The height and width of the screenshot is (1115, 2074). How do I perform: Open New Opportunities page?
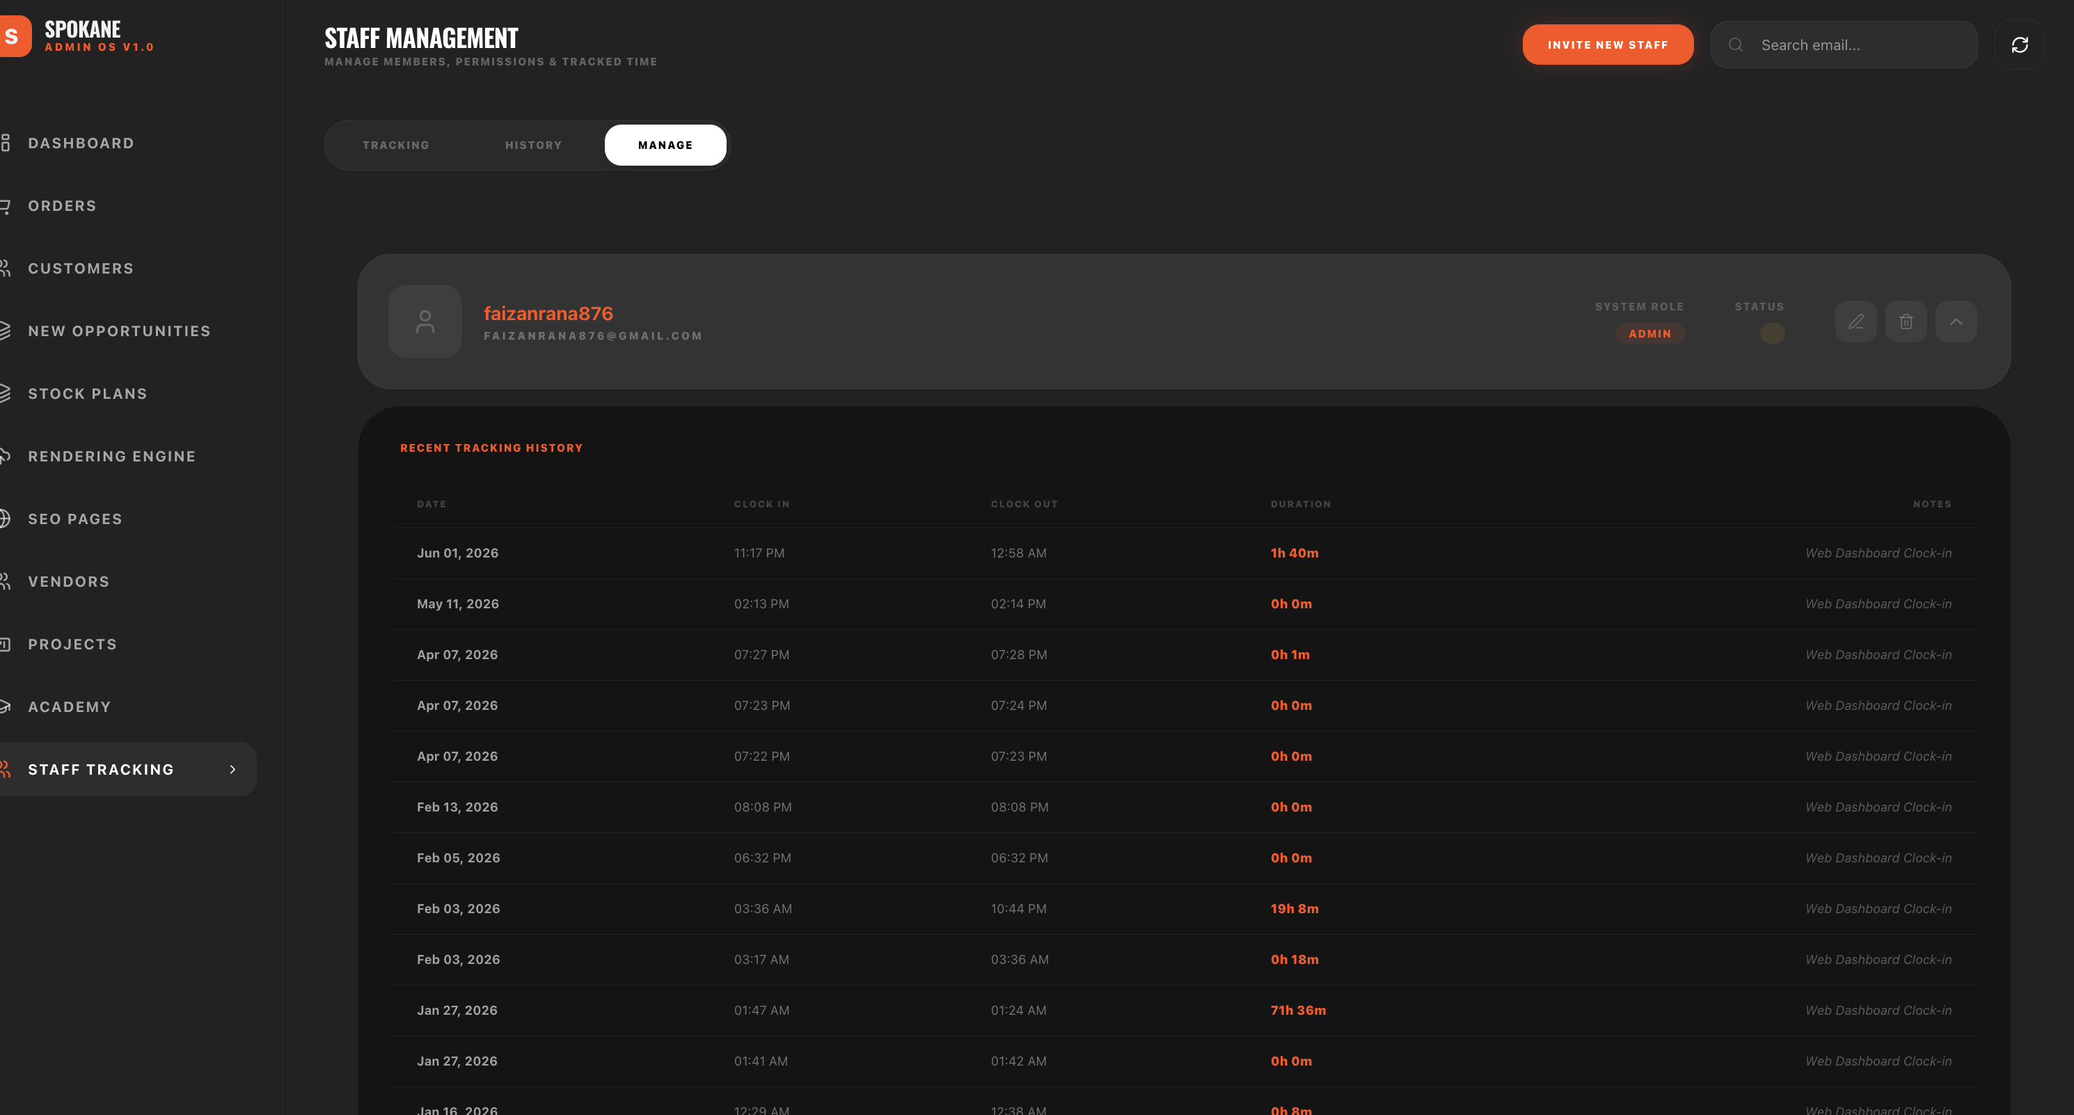119,331
